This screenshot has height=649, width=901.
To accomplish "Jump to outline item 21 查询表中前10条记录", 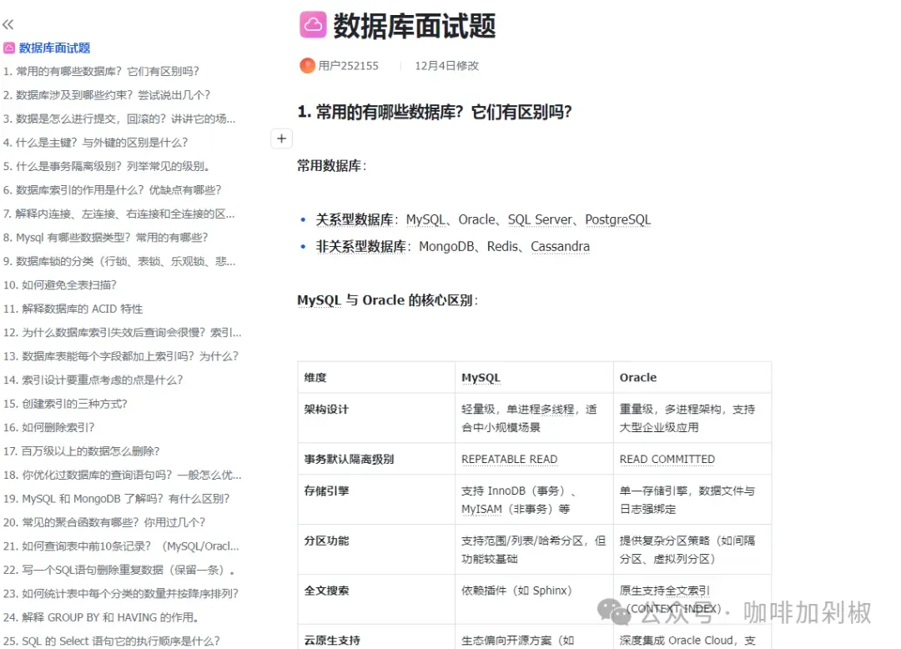I will (x=121, y=546).
